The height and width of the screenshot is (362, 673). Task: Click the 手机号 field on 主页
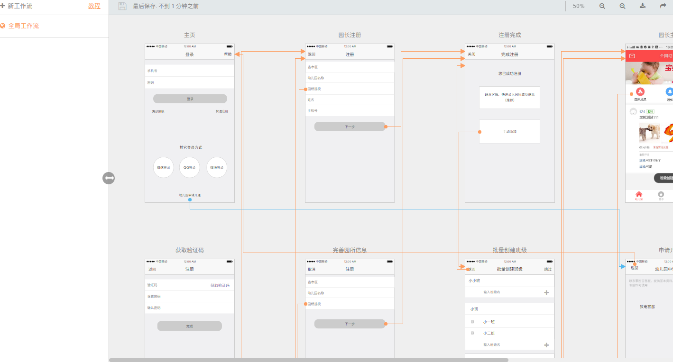pos(190,71)
